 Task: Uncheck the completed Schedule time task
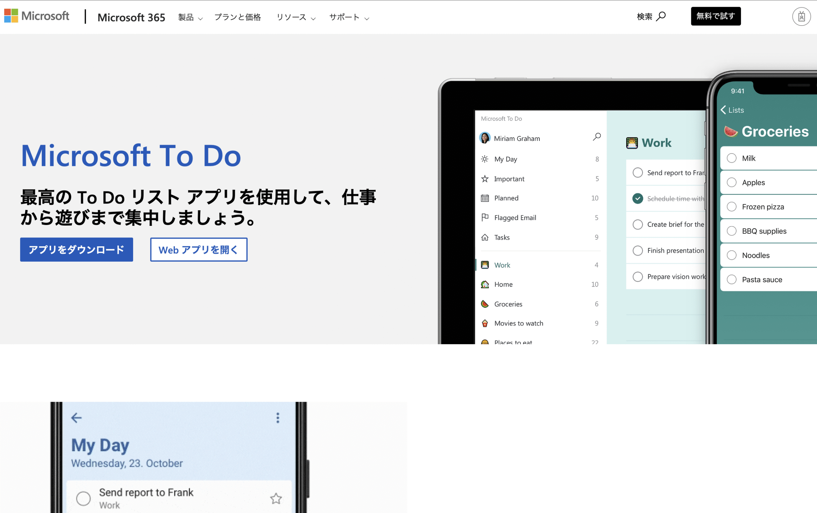[638, 198]
